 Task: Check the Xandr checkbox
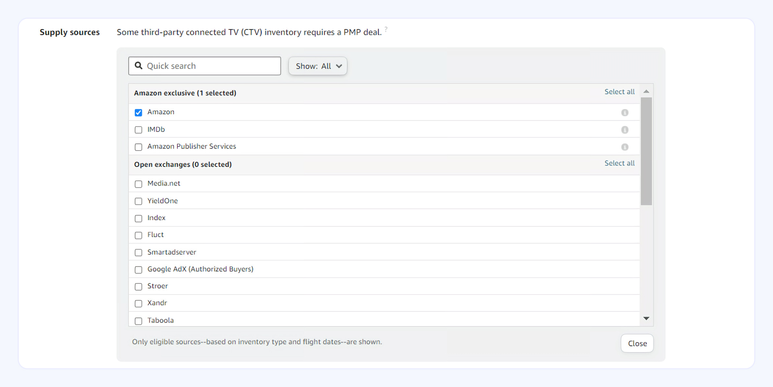click(x=138, y=304)
